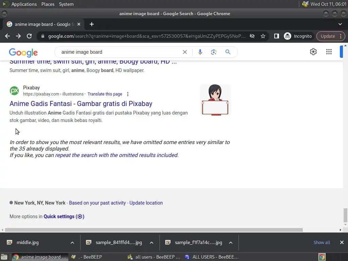Open Chrome three-dot menu

click(341, 36)
